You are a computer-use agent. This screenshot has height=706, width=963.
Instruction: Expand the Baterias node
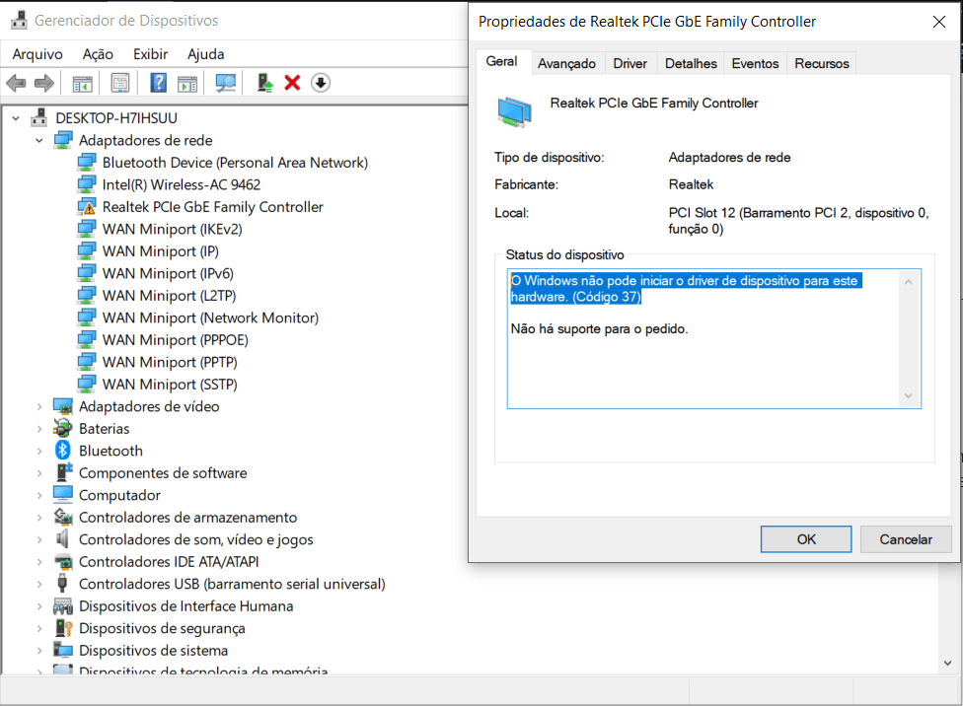point(39,429)
